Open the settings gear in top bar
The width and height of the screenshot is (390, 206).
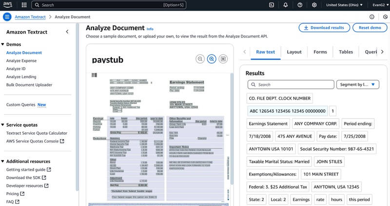[314, 5]
